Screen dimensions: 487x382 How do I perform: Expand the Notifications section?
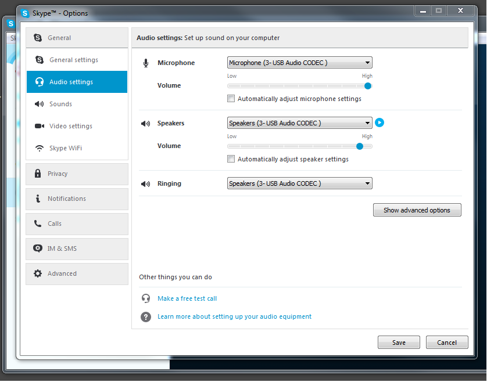(77, 199)
